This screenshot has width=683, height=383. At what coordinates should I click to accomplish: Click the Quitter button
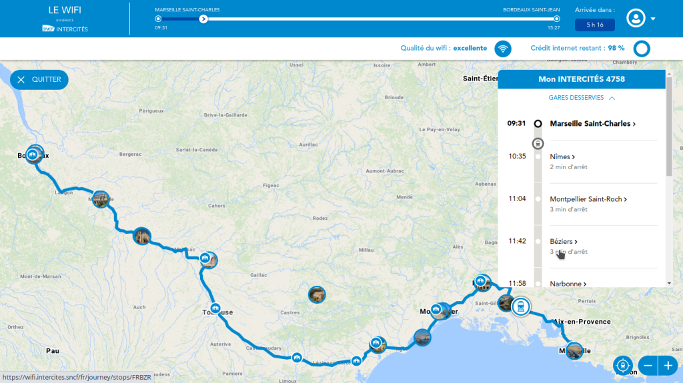point(39,80)
